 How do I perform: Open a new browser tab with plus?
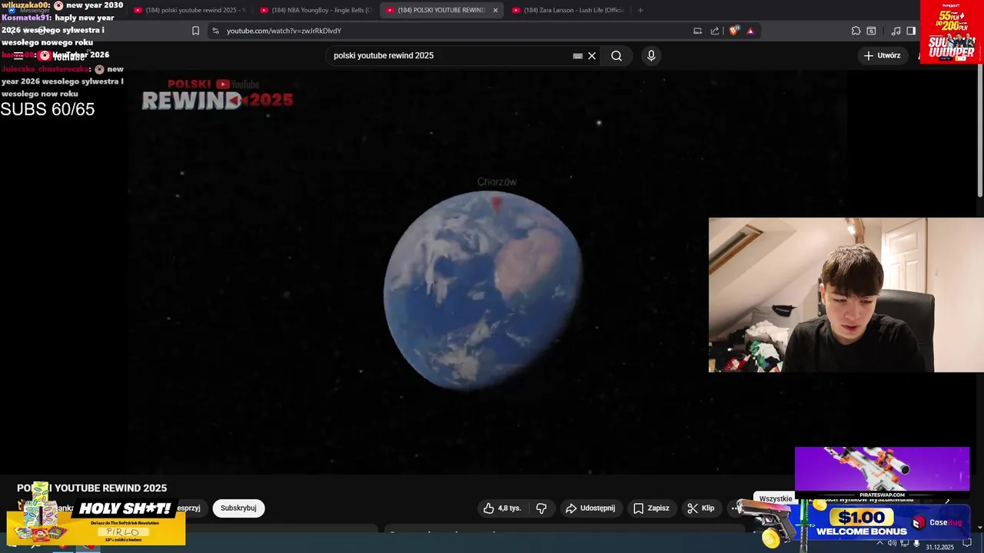640,10
